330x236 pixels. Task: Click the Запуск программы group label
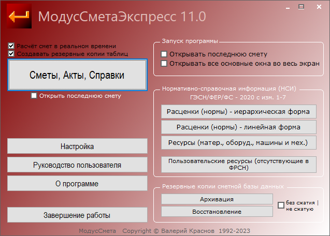point(190,41)
